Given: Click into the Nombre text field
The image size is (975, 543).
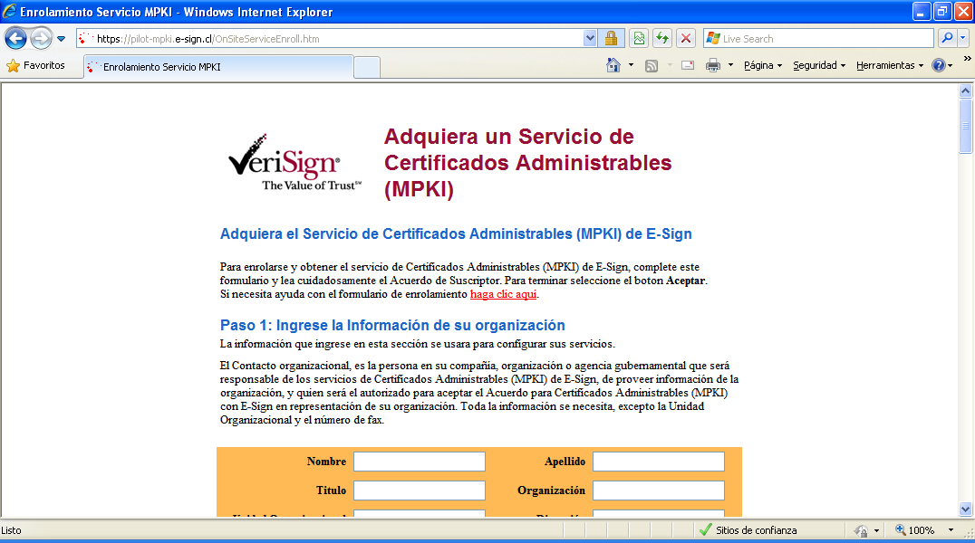Looking at the screenshot, I should [x=419, y=462].
